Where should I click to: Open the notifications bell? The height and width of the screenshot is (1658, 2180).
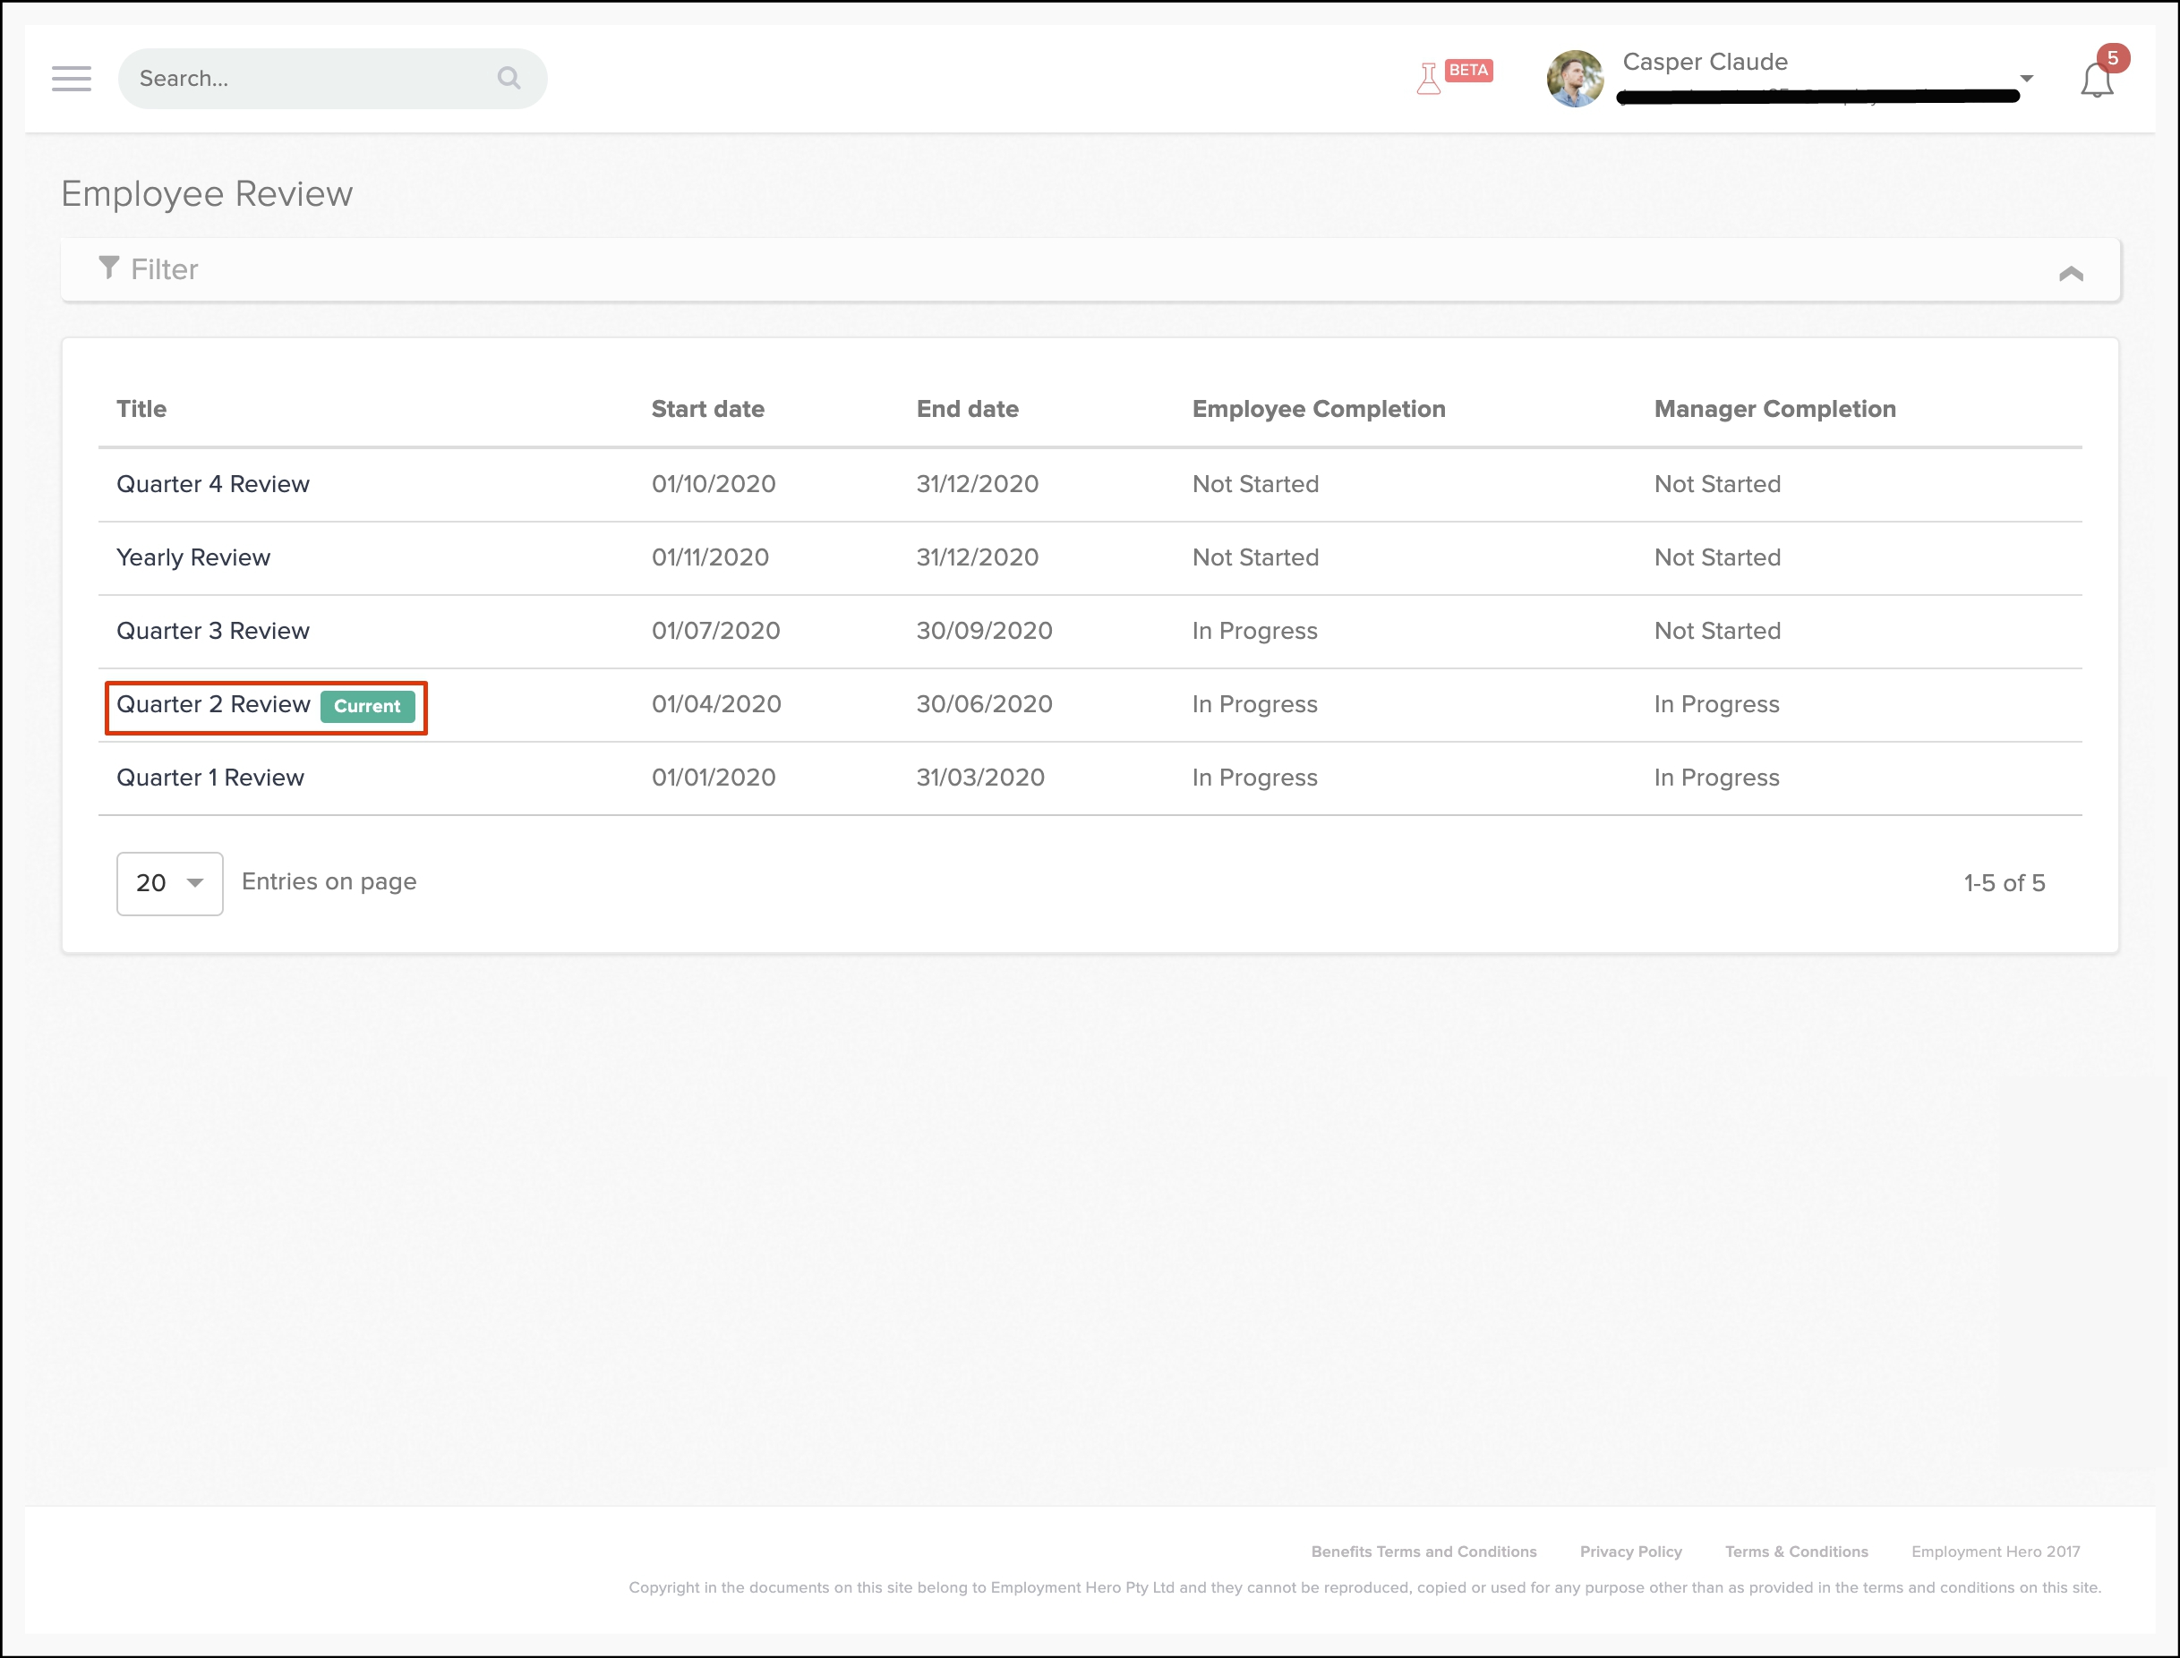[x=2096, y=80]
